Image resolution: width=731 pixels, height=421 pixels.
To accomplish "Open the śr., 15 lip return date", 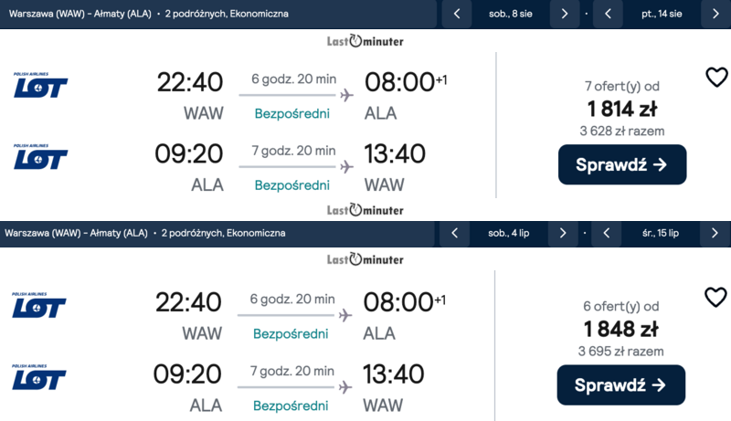I will 661,233.
